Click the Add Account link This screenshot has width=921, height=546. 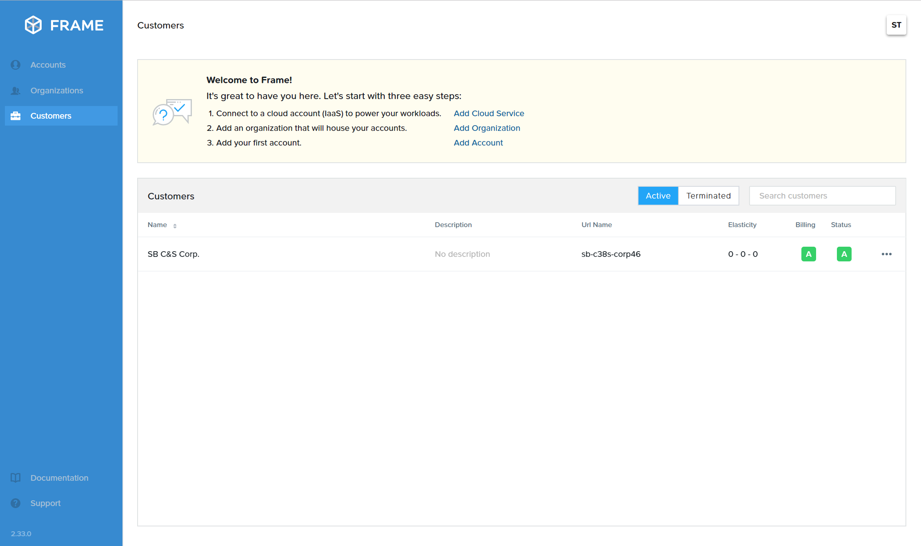pos(478,143)
